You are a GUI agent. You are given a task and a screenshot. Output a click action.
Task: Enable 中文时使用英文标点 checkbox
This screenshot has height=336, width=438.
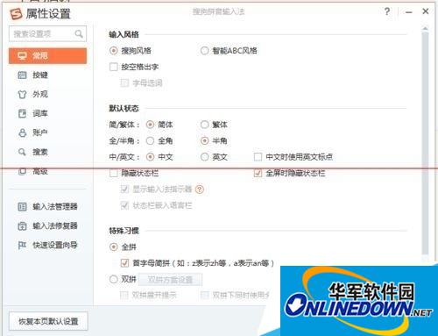[x=258, y=157]
